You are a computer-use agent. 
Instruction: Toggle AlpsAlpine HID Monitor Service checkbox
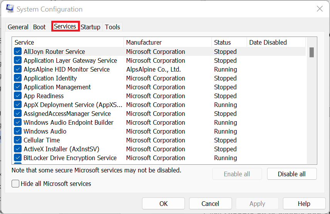point(18,69)
